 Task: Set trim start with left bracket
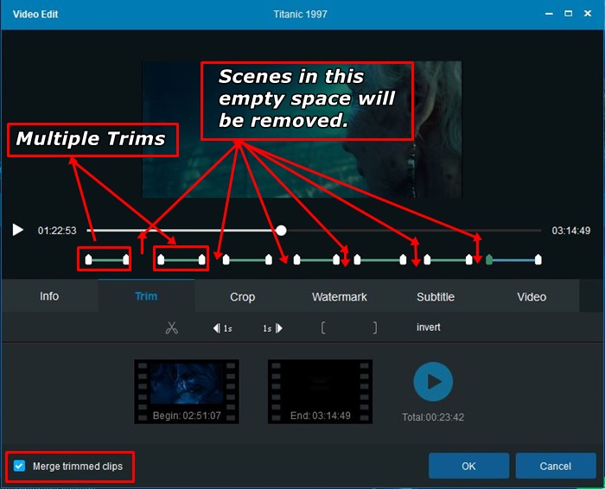323,327
